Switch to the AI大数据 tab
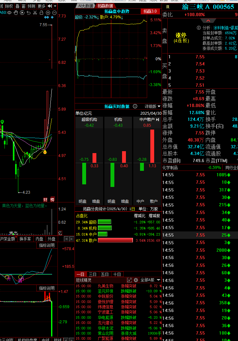The image size is (238, 341). 86,6
